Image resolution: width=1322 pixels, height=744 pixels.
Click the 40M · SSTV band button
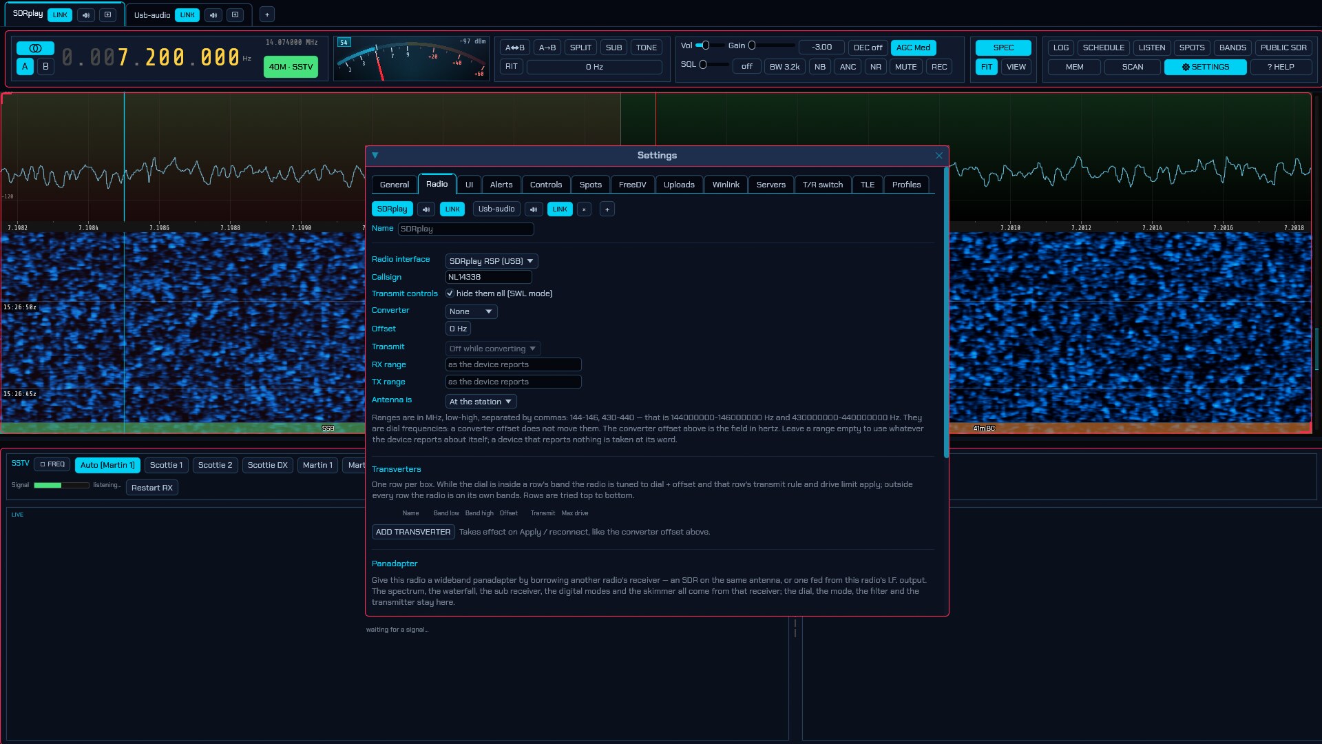[x=291, y=67]
